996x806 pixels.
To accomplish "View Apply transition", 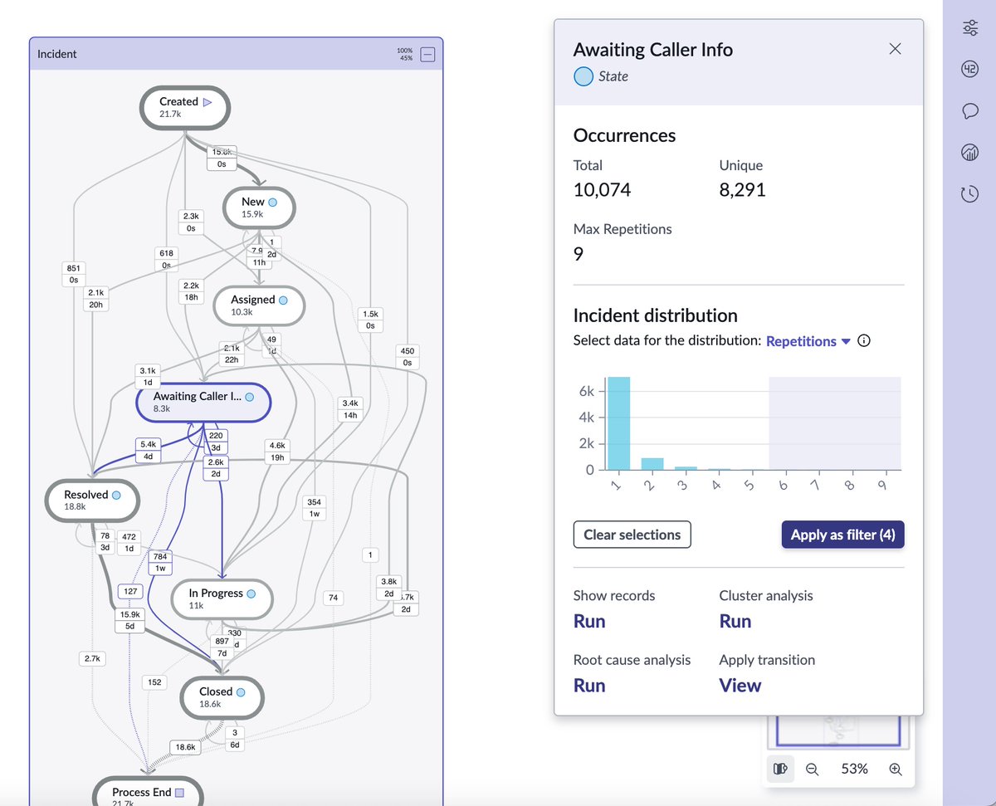I will pos(740,685).
